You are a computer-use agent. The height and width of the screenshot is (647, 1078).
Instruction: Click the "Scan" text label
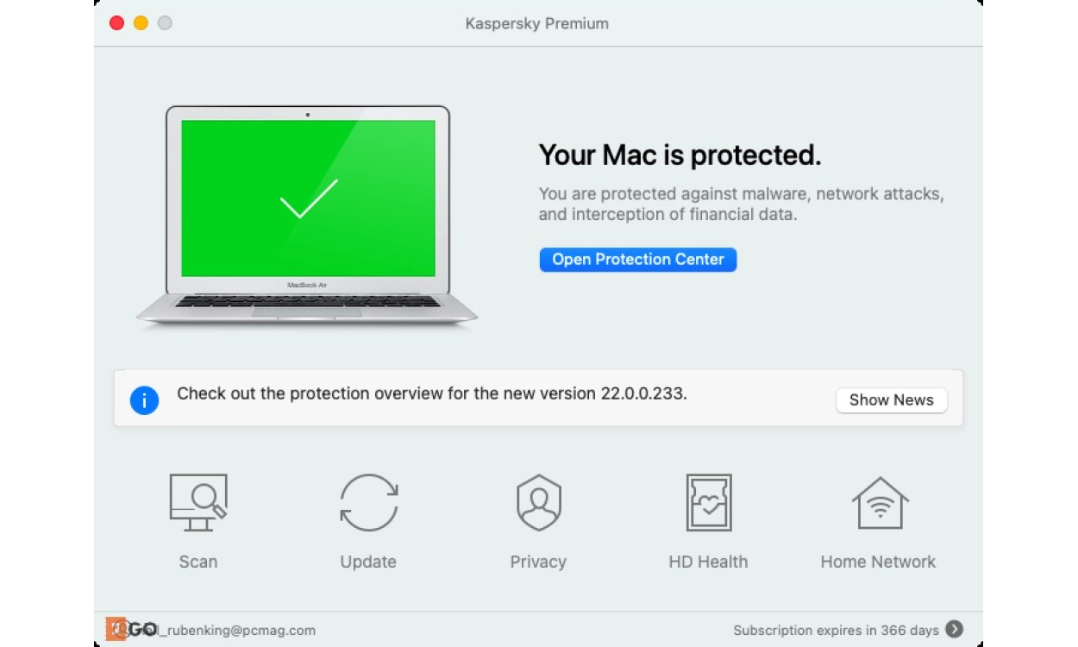(197, 562)
